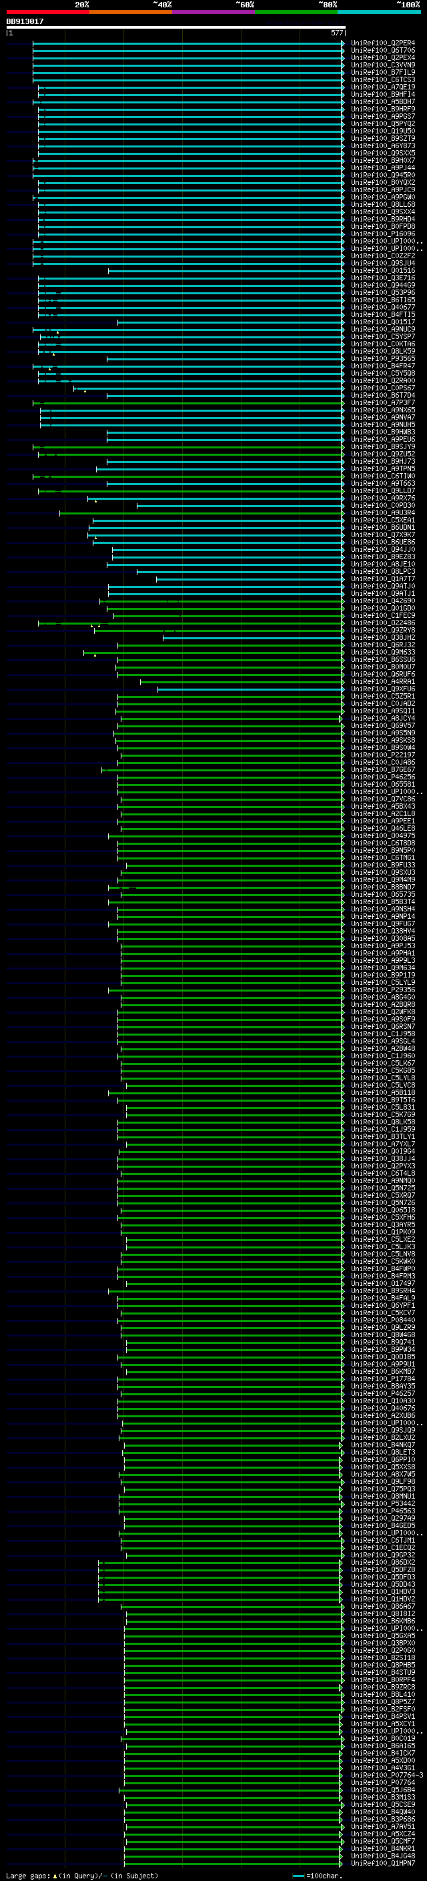This screenshot has width=427, height=1881.
Task: Select label UniRef100_Q5J6B4
Action: pyautogui.click(x=382, y=1789)
